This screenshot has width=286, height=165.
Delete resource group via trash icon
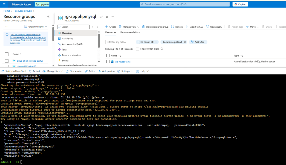pos(144,27)
